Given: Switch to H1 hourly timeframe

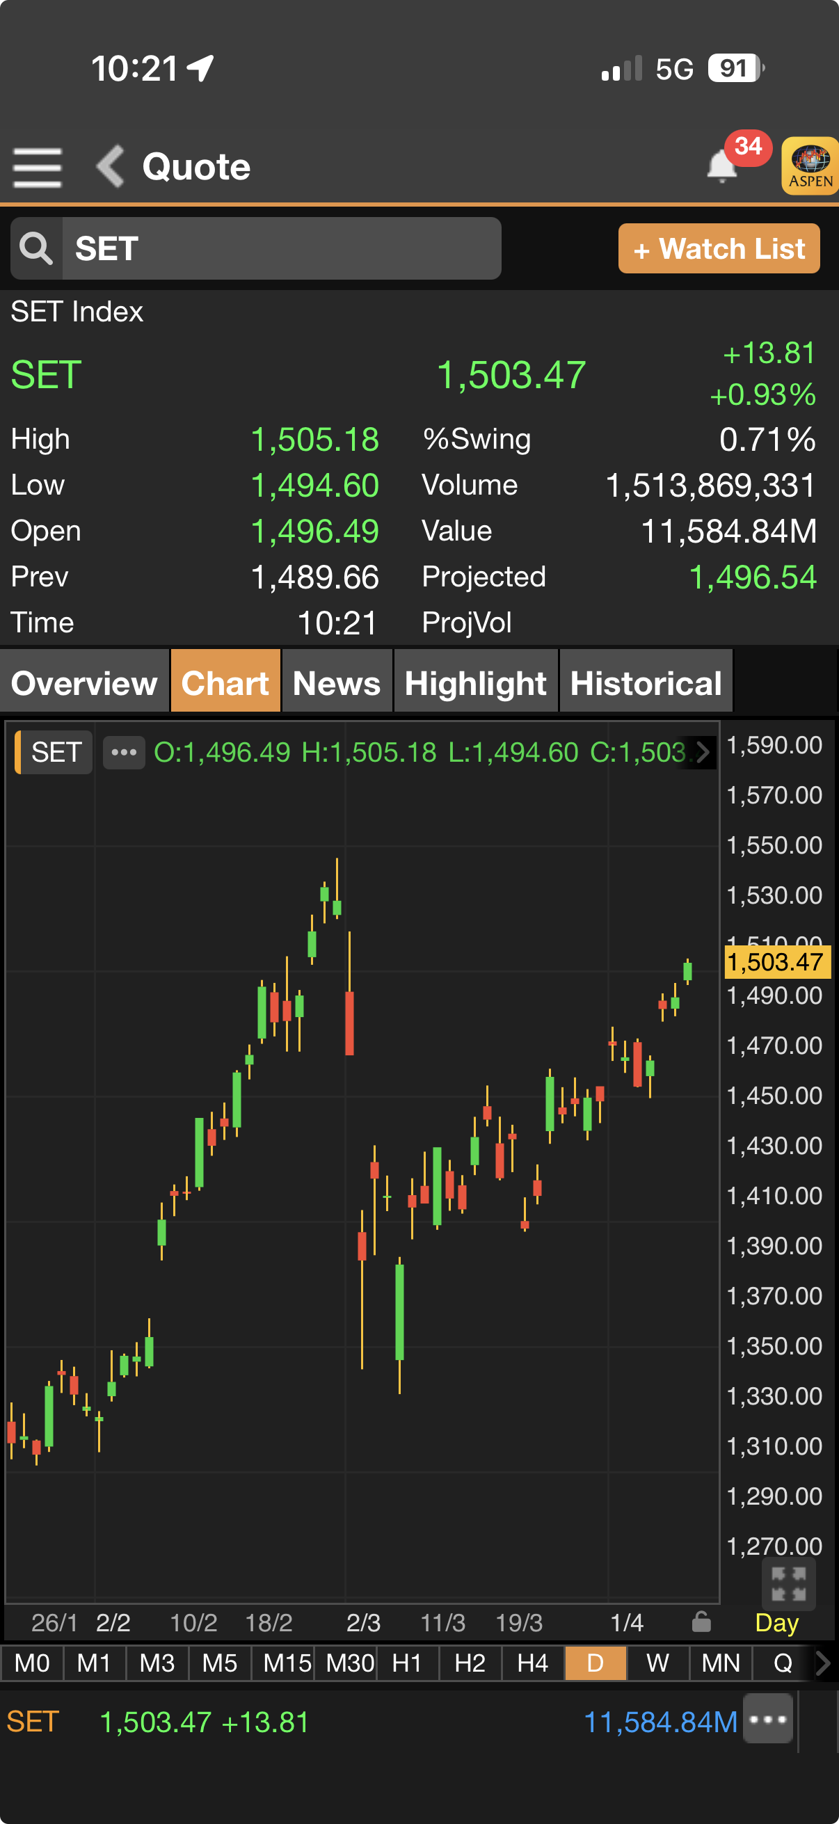Looking at the screenshot, I should (x=407, y=1663).
